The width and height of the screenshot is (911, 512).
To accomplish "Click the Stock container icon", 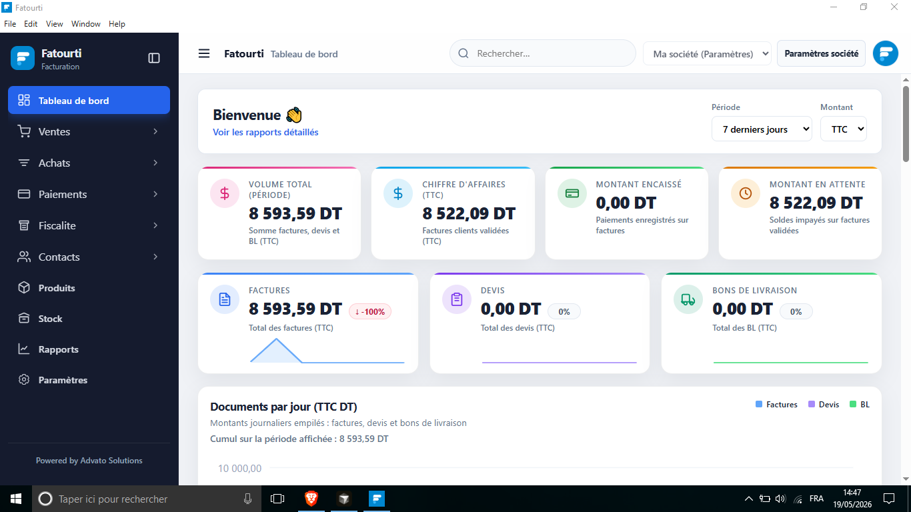I will click(x=24, y=318).
